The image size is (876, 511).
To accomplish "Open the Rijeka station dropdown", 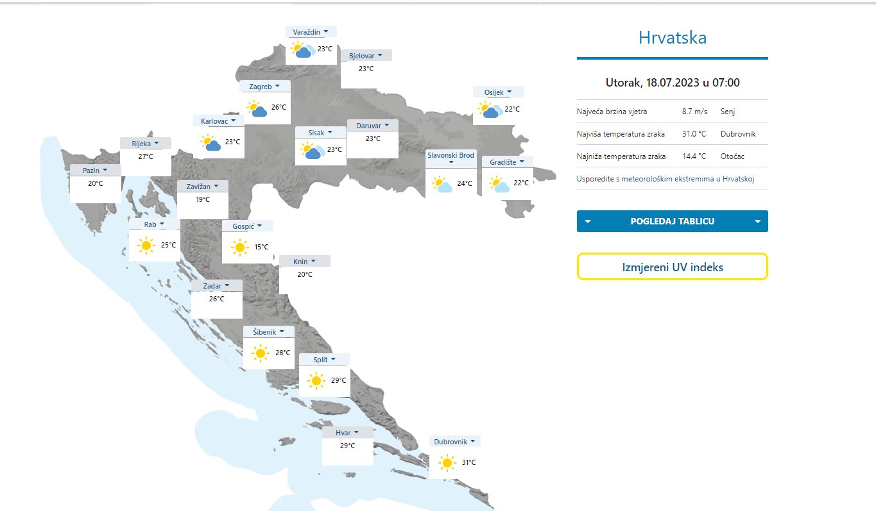I will [x=146, y=144].
